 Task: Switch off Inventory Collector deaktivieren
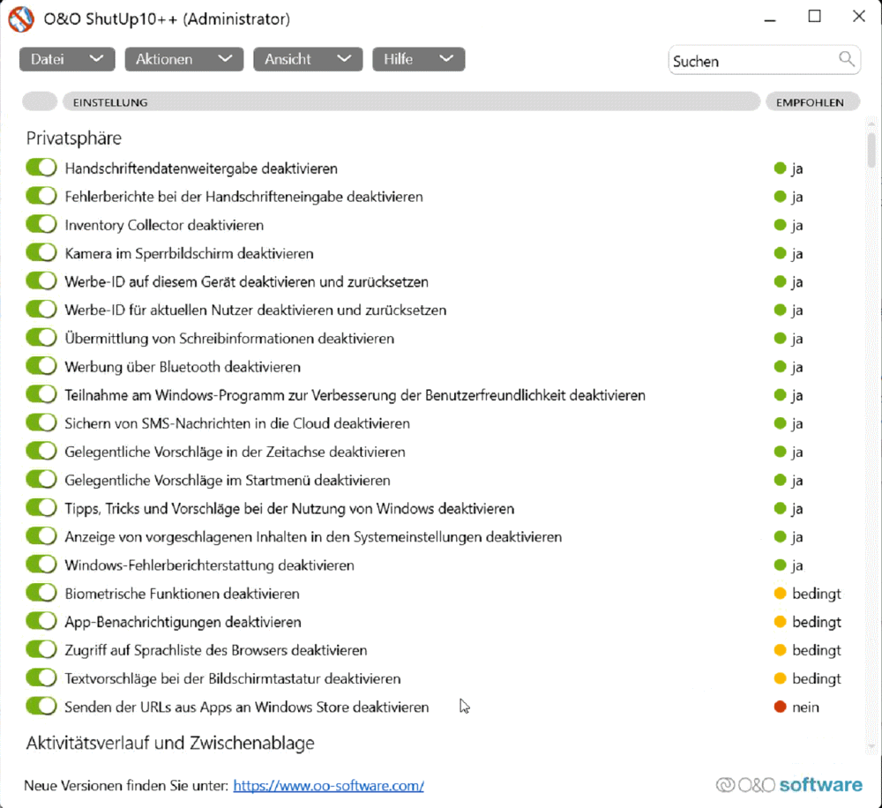tap(41, 224)
